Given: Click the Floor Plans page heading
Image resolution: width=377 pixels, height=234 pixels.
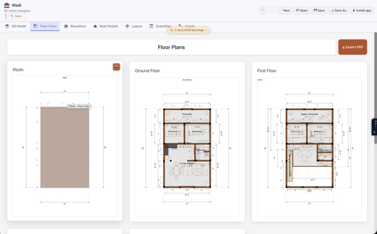Looking at the screenshot, I should 171,47.
